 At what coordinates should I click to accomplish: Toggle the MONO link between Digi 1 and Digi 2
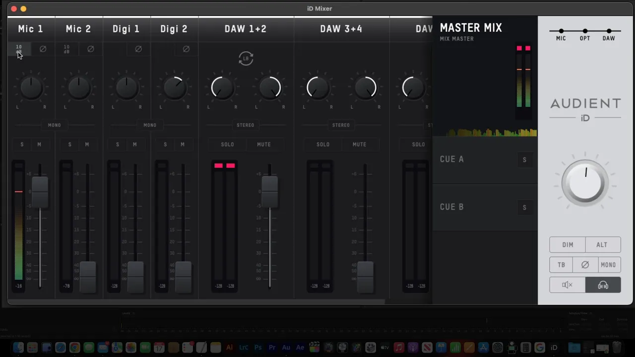click(150, 125)
